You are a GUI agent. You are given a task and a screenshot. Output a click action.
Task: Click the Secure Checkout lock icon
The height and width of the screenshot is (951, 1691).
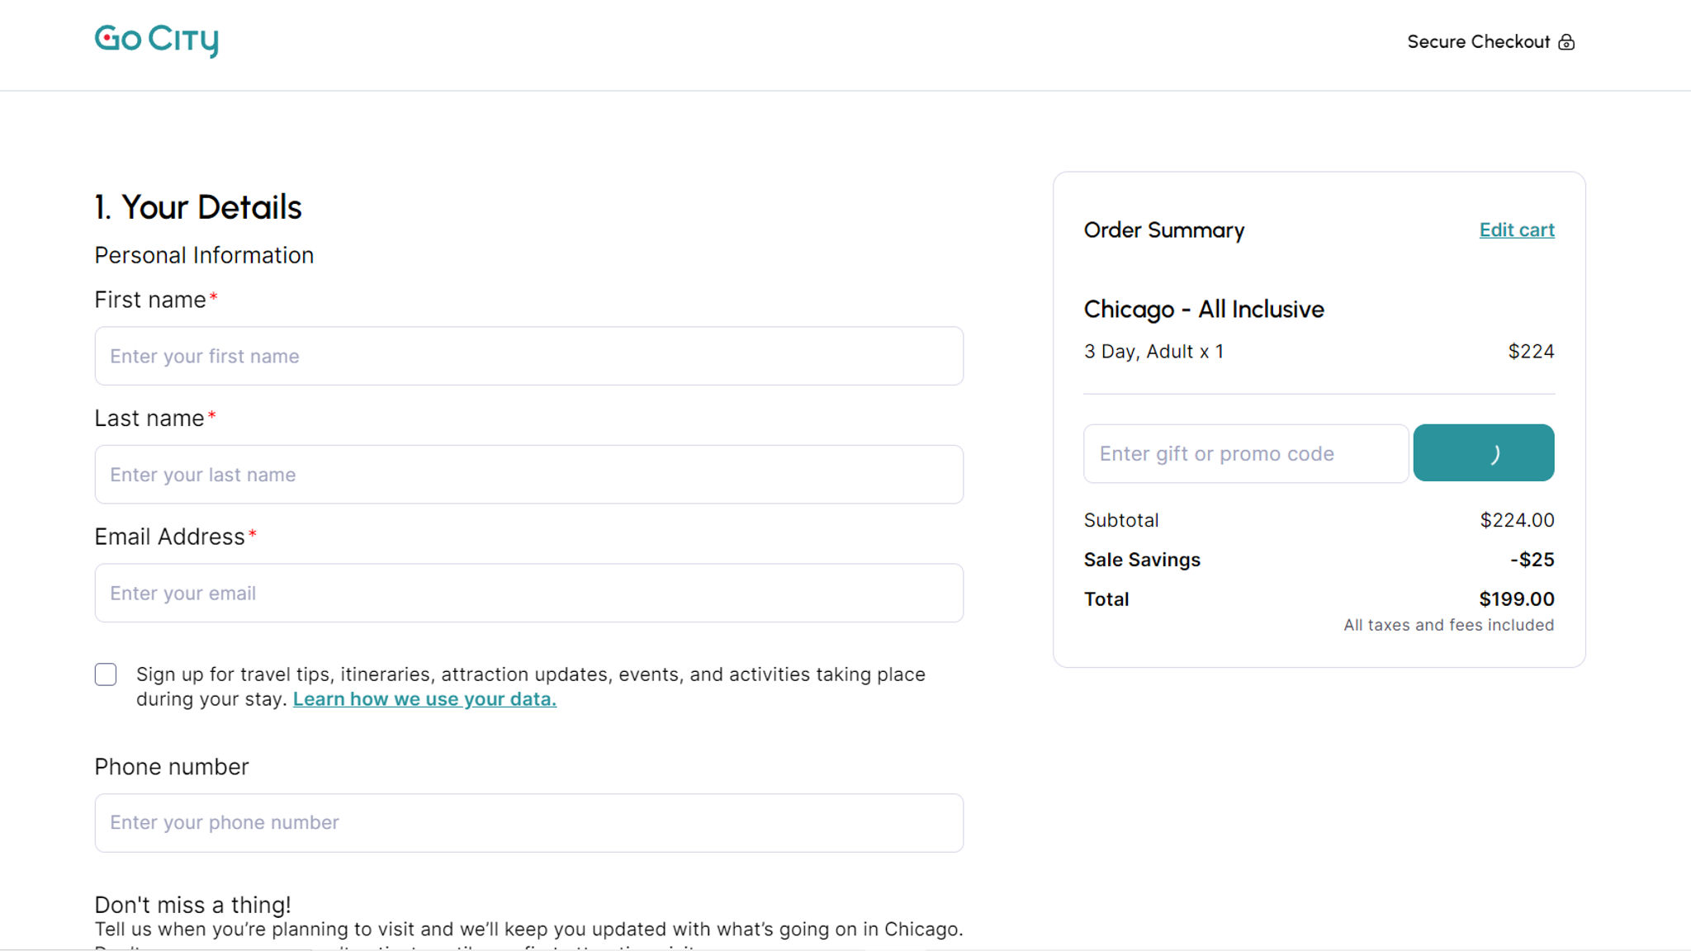pyautogui.click(x=1568, y=40)
